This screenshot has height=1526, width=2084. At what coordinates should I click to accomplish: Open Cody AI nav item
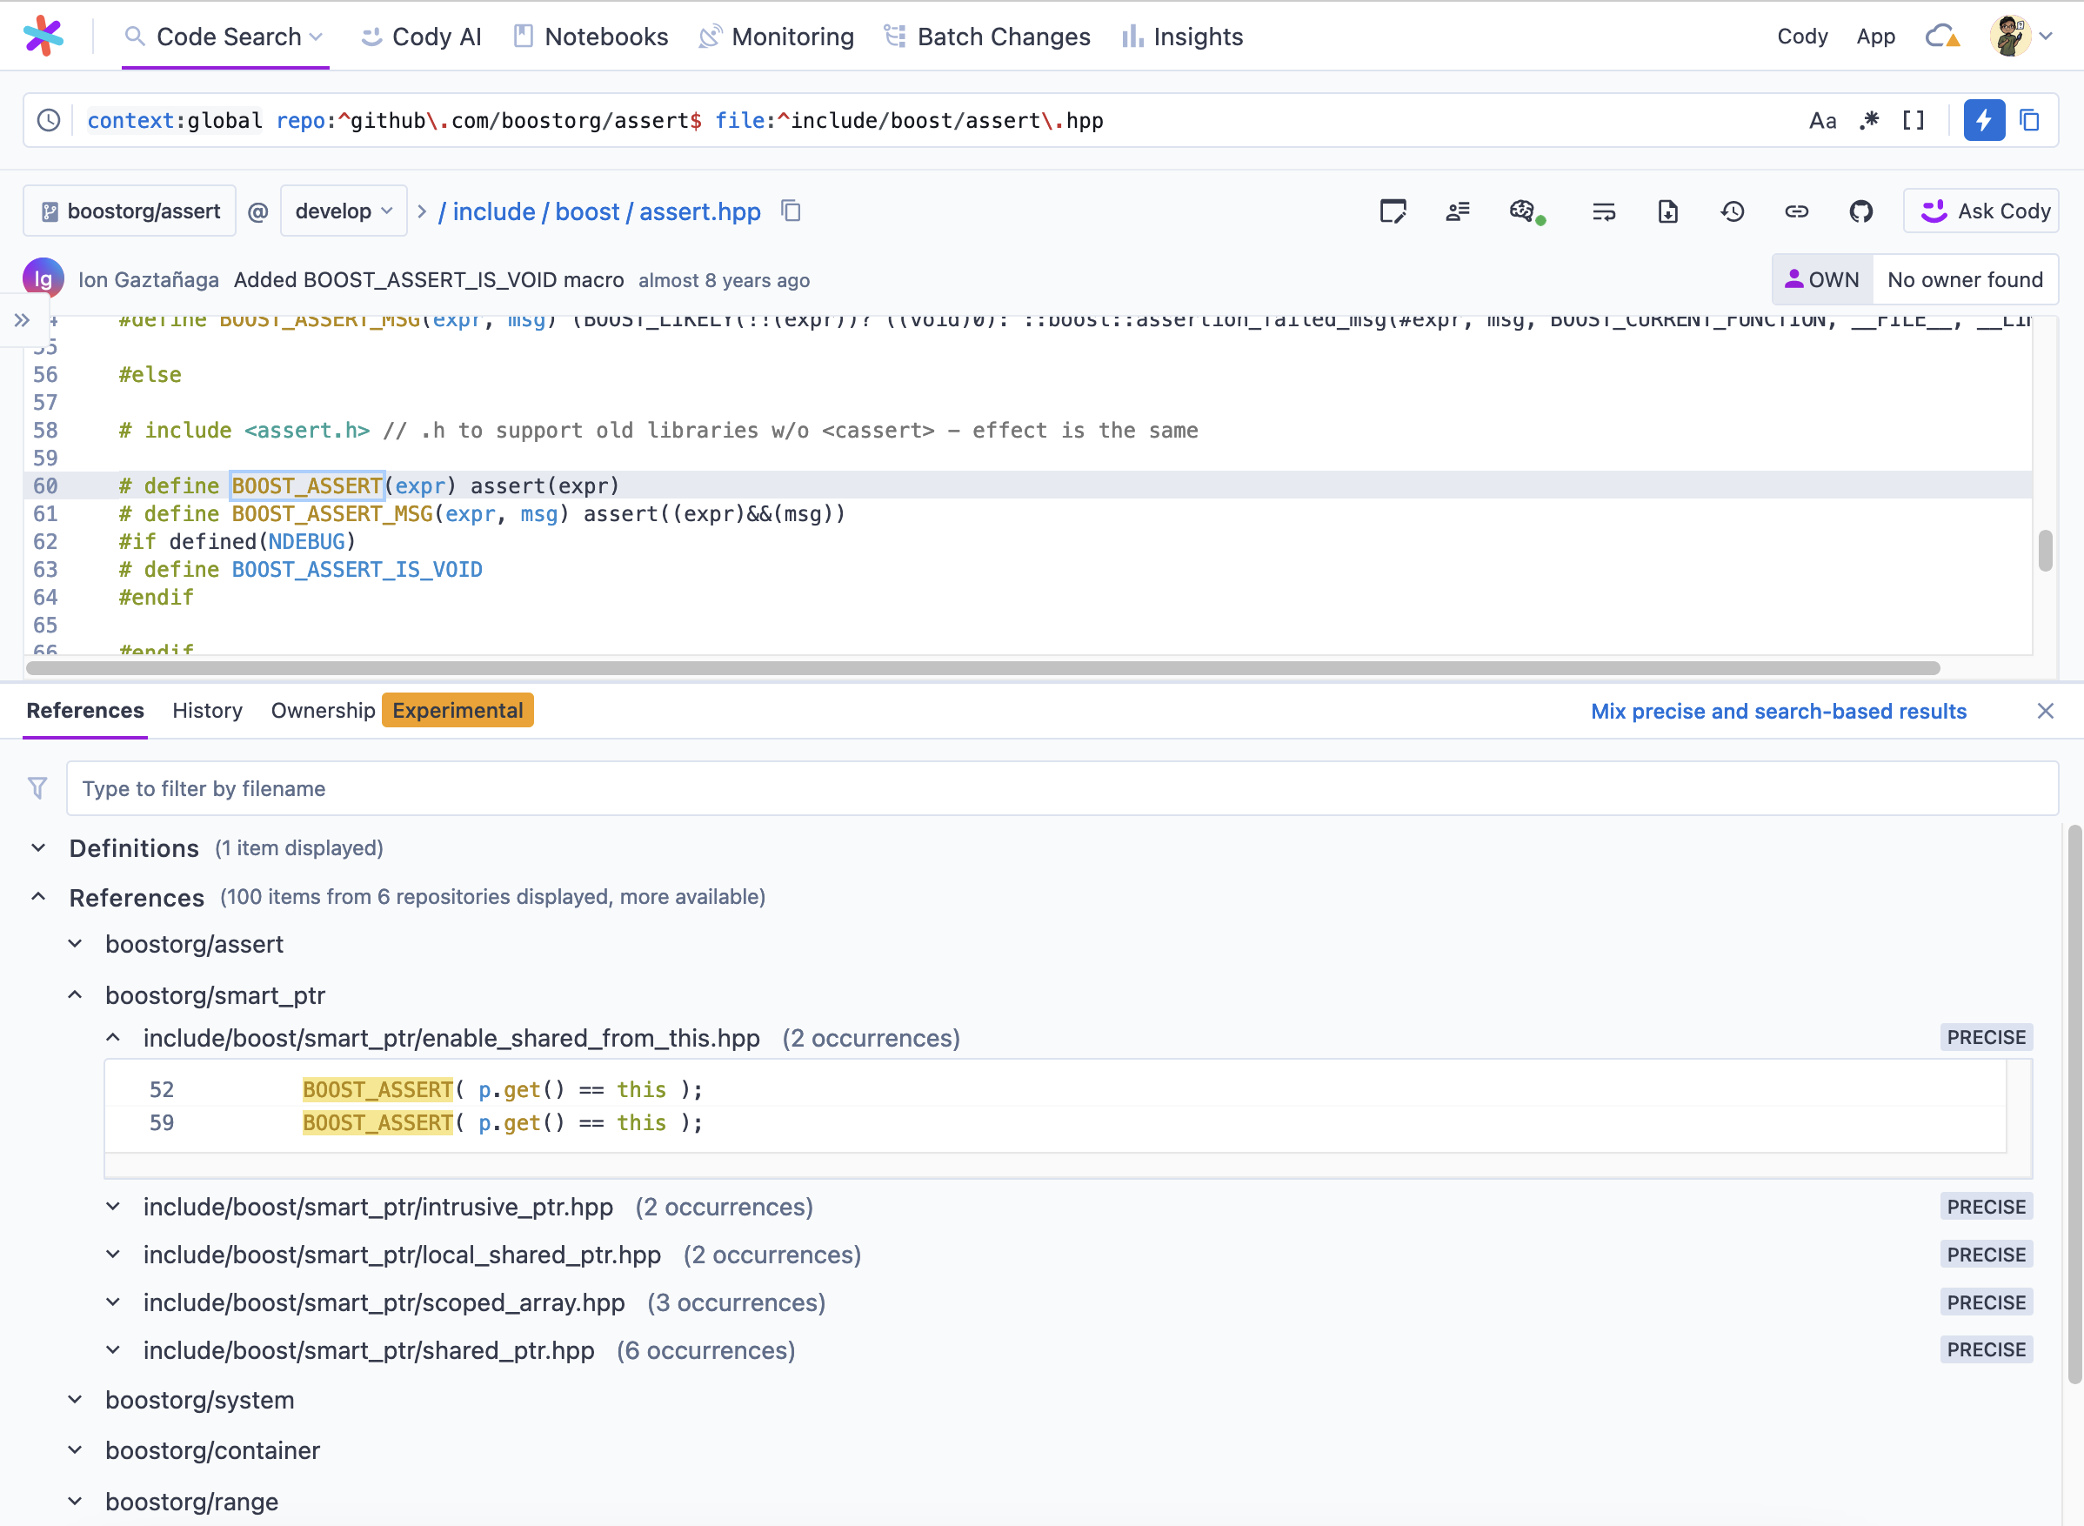[x=422, y=36]
